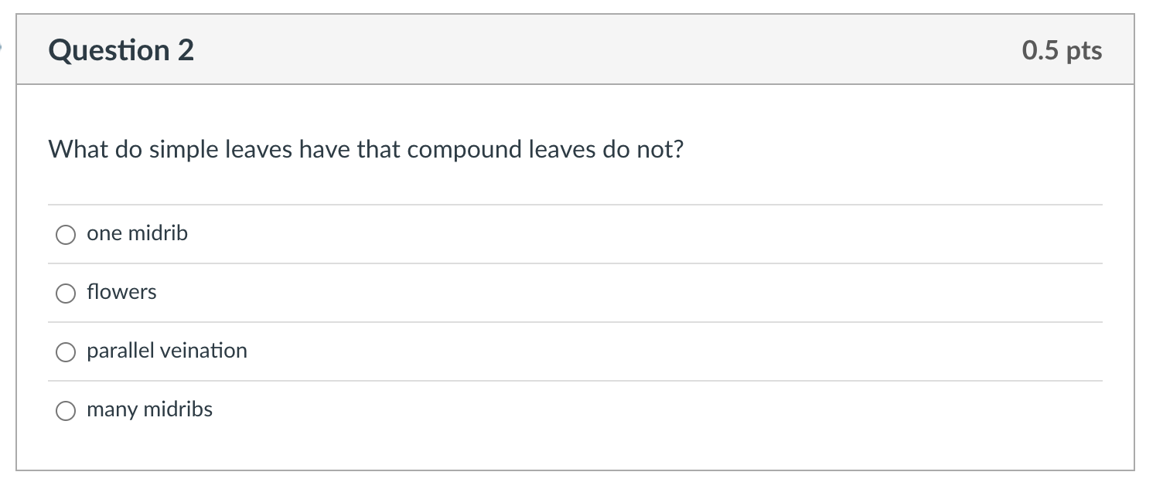This screenshot has width=1163, height=482.
Task: Click the question text about simple leaves
Action: tap(365, 149)
